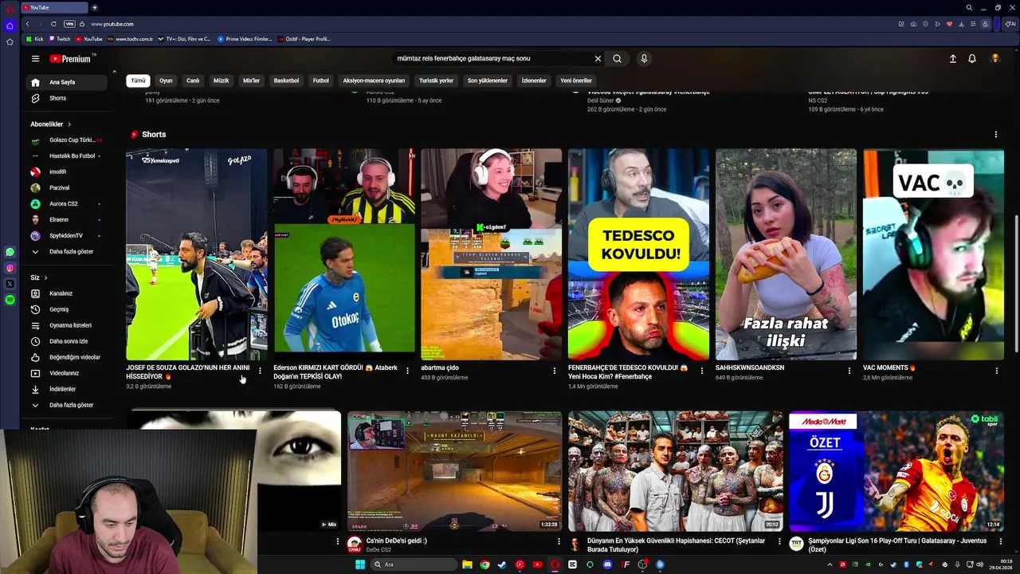Open the YouTube hamburger guide menu
The width and height of the screenshot is (1020, 574).
(x=35, y=58)
